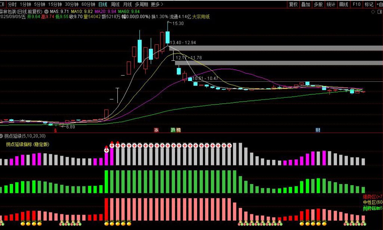The width and height of the screenshot is (383, 230).
Task: Click the 涨 event marker icon
Action: tap(156, 130)
